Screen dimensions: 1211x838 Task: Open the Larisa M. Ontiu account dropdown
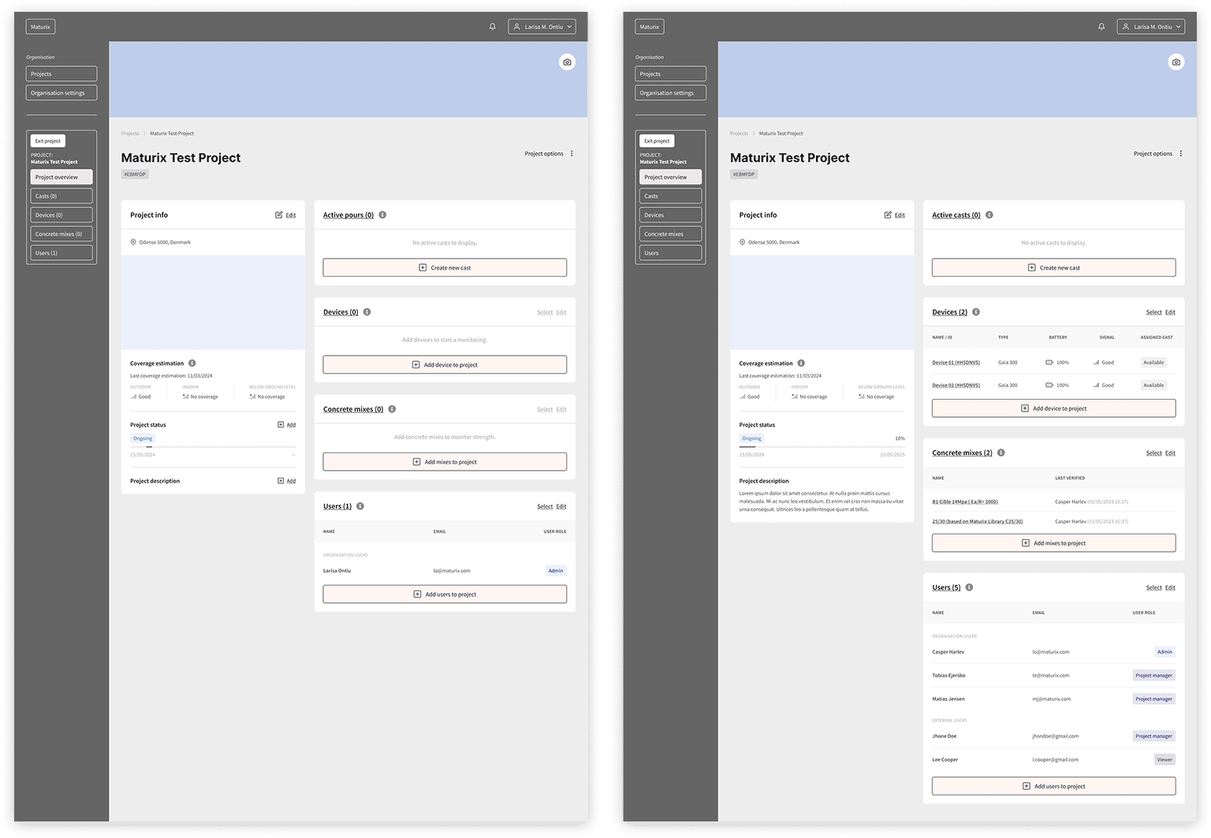542,26
